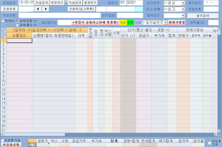Click the 점차율(%) input field
The width and height of the screenshot is (222, 147).
pos(213,22)
